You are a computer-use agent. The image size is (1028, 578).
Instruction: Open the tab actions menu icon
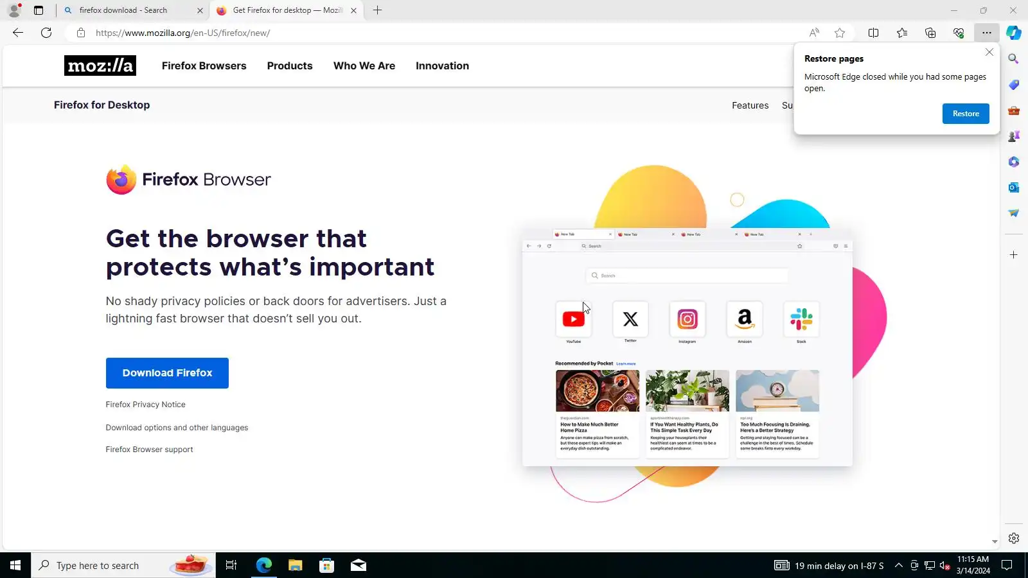39,10
